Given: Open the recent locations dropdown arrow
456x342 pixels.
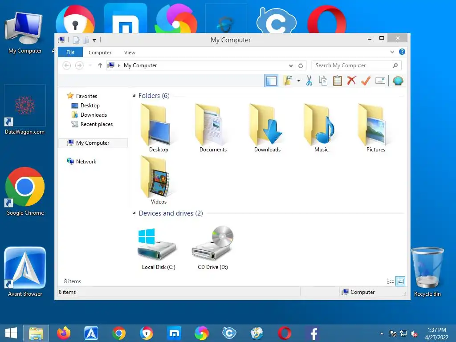Looking at the screenshot, I should 90,65.
